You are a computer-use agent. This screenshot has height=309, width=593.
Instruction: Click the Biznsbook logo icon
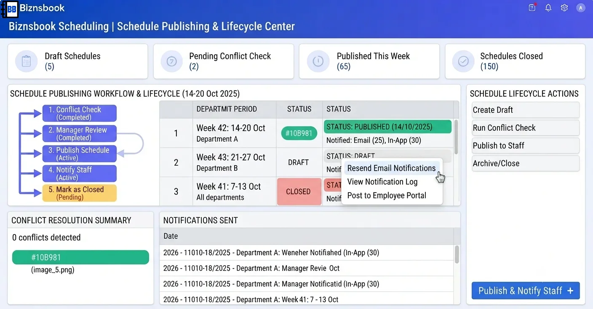(9, 8)
